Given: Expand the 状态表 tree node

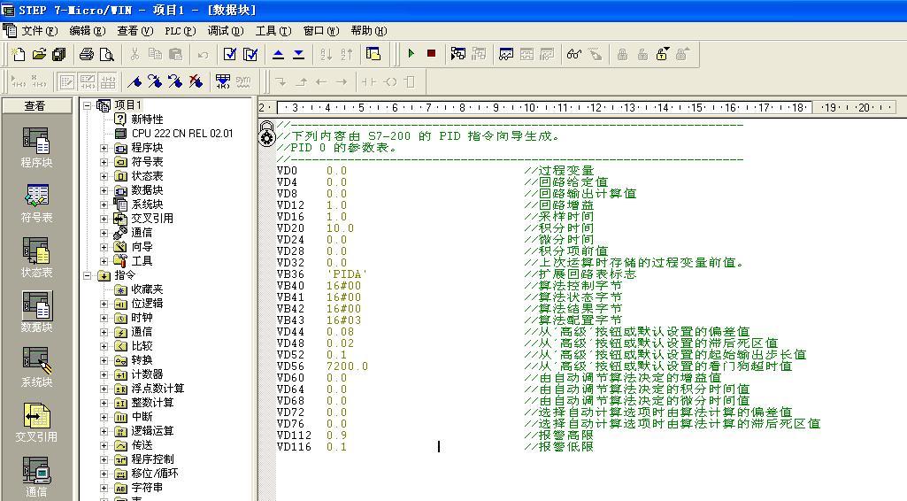Looking at the screenshot, I should click(x=104, y=176).
